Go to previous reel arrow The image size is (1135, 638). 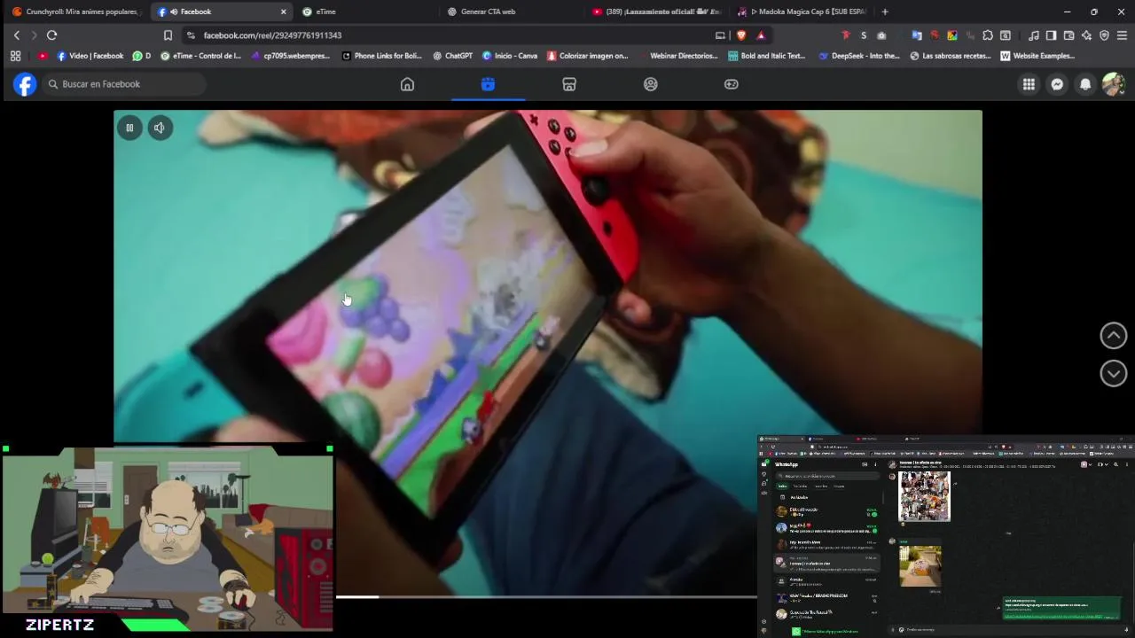point(1114,335)
